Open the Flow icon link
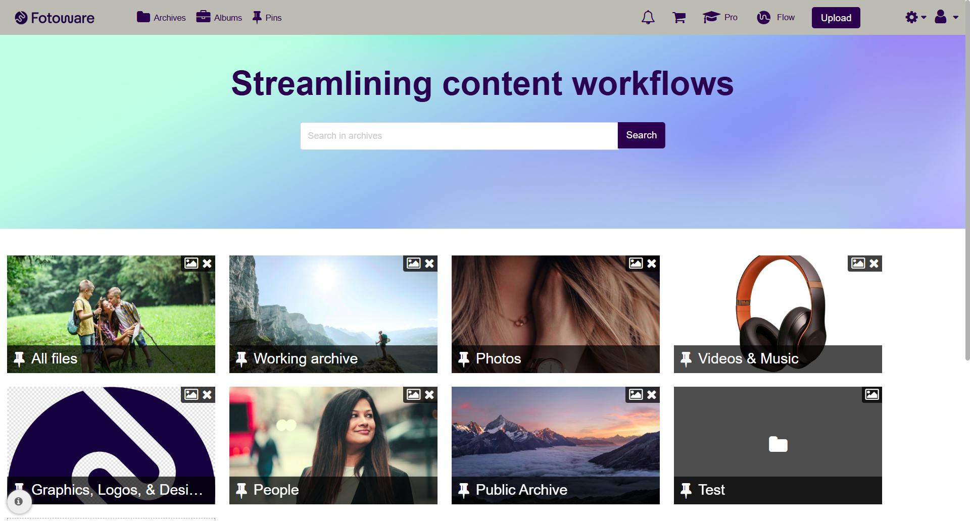 click(776, 18)
